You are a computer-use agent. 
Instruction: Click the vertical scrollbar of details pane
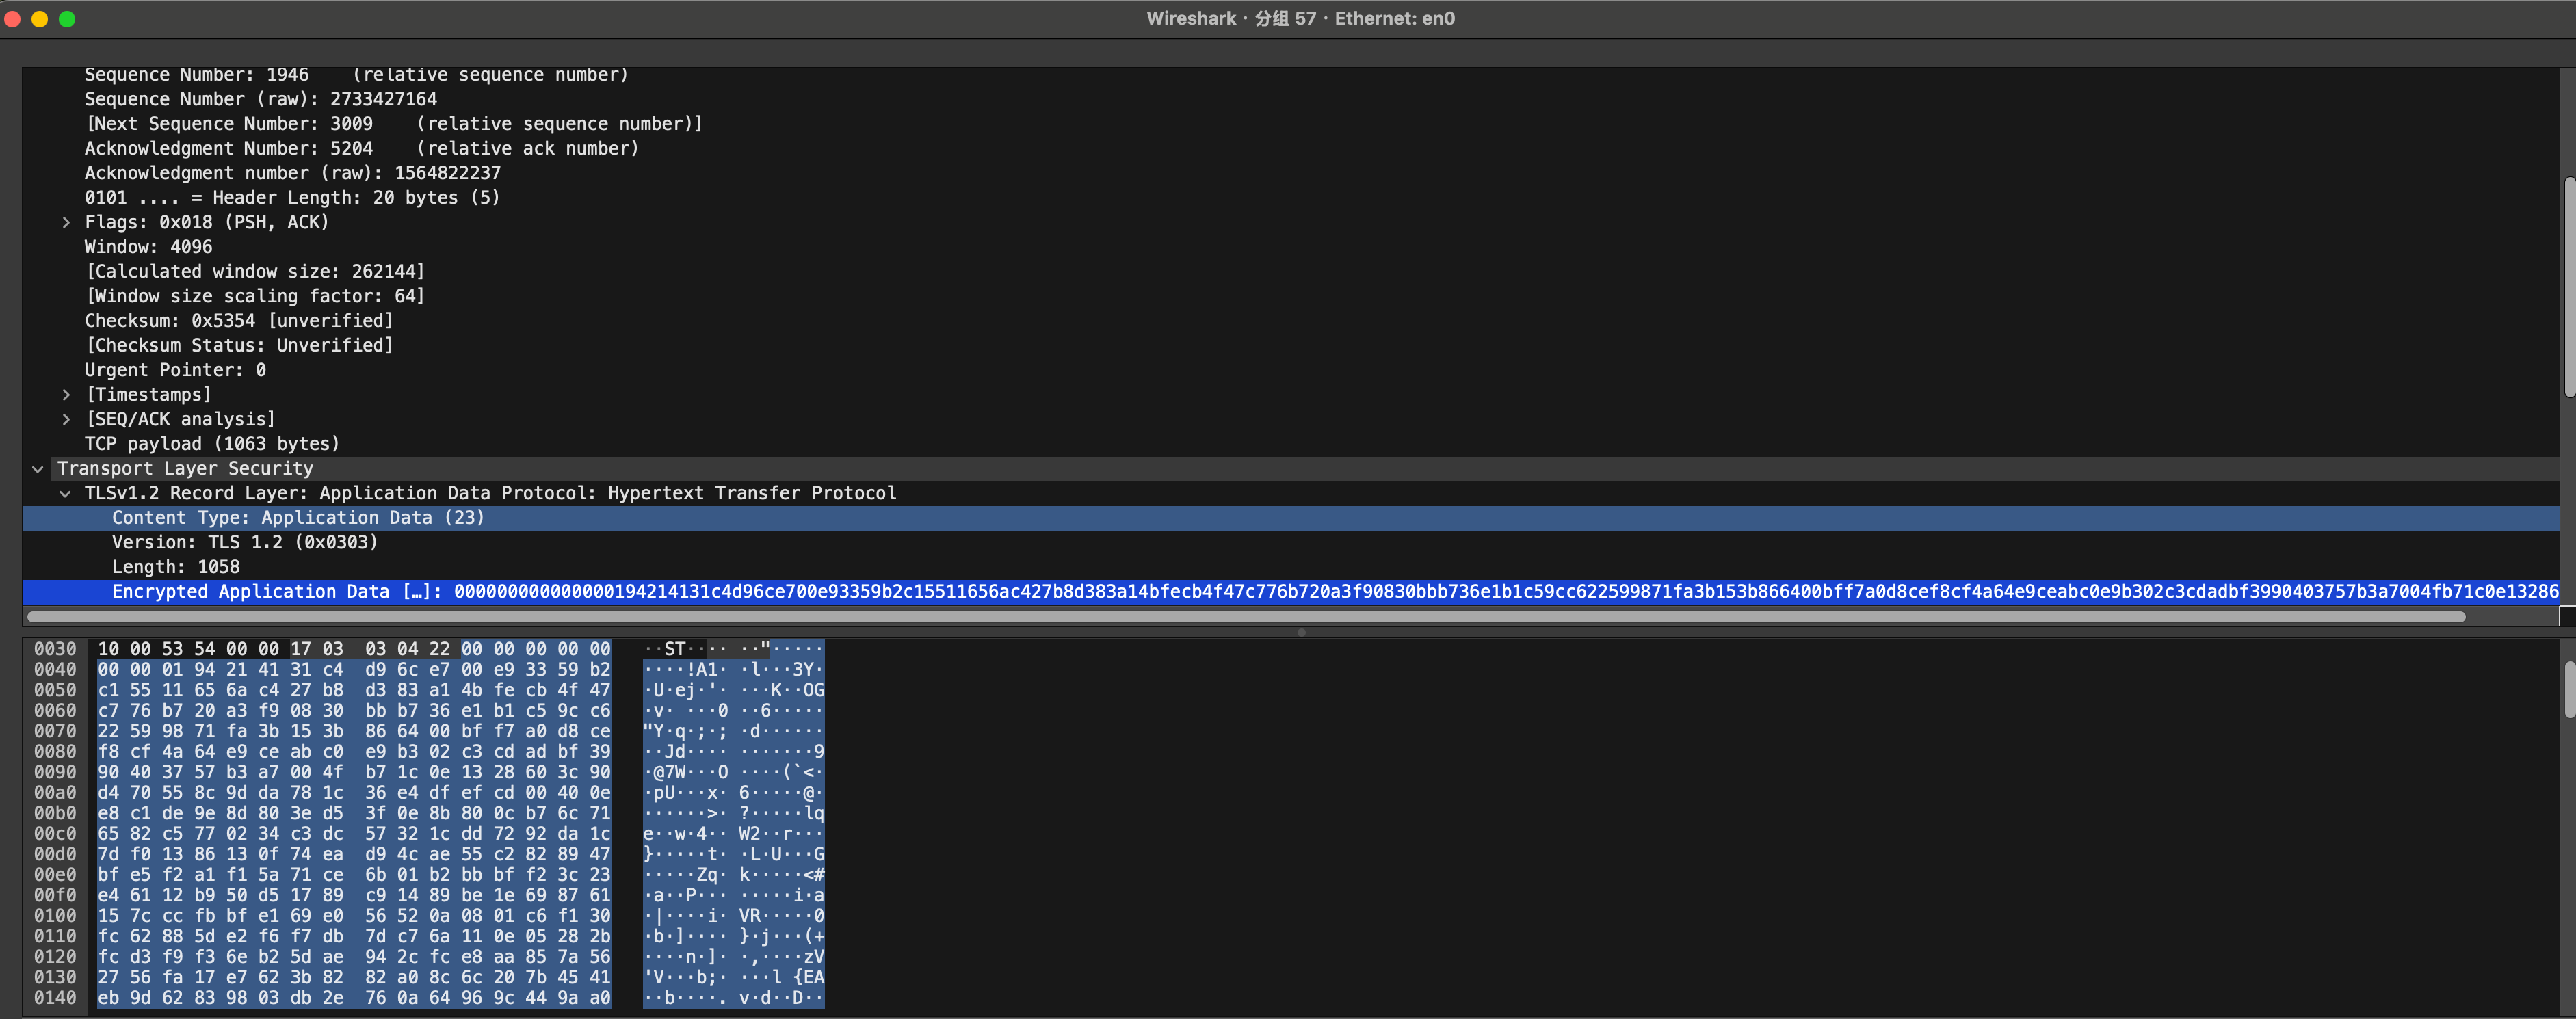[x=2568, y=287]
